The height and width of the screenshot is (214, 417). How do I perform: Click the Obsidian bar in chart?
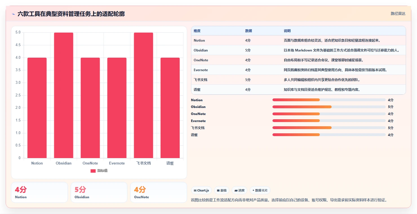click(64, 95)
